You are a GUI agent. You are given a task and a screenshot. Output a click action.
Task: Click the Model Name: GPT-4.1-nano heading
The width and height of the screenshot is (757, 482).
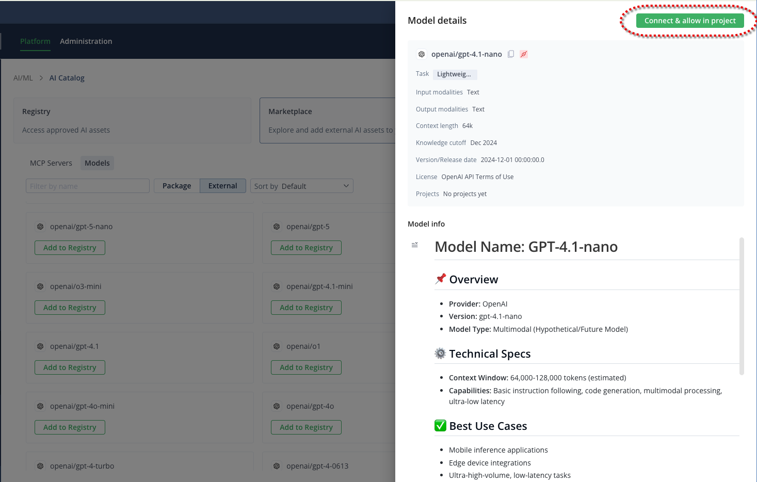(x=526, y=247)
